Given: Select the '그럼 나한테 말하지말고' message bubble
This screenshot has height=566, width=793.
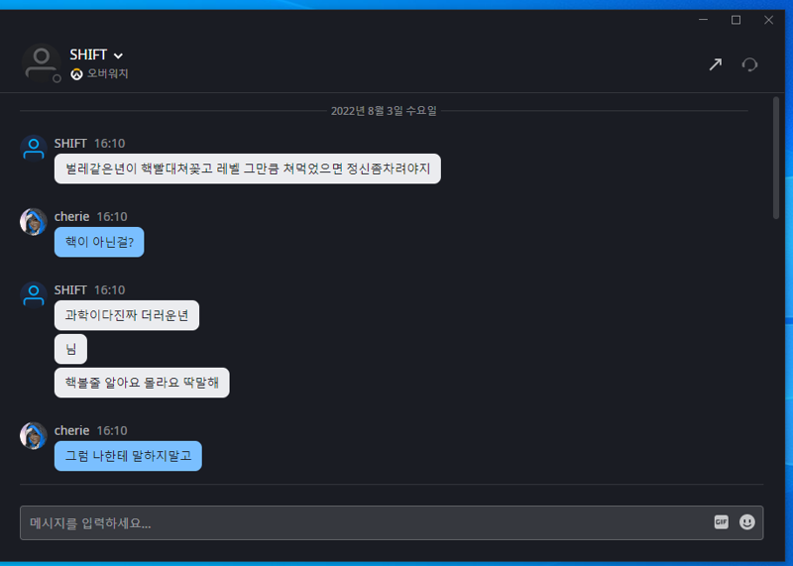Looking at the screenshot, I should click(128, 456).
